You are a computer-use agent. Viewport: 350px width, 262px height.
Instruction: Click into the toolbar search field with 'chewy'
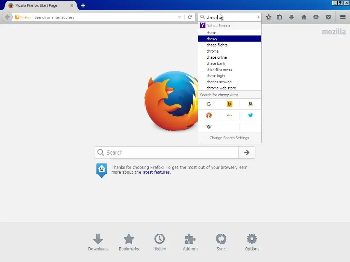(x=230, y=17)
